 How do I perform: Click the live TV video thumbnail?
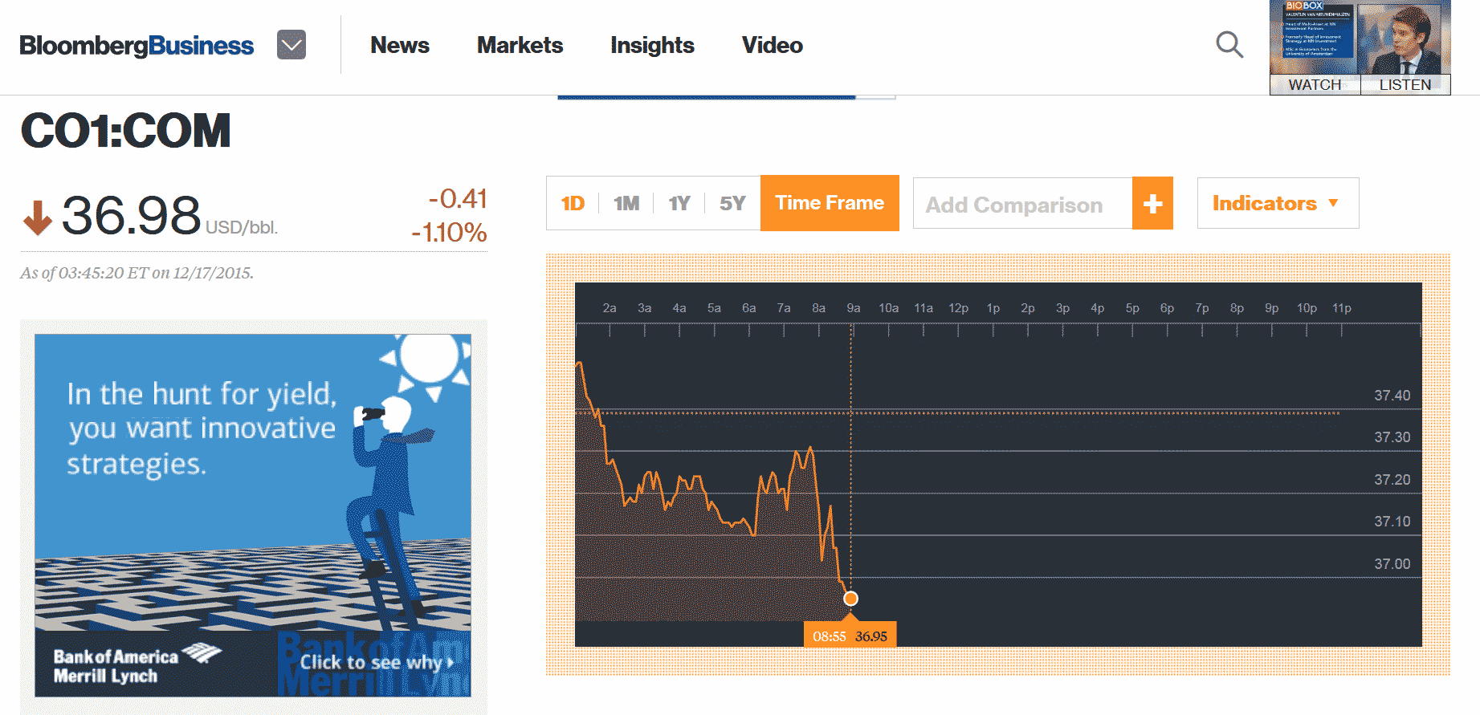point(1360,38)
